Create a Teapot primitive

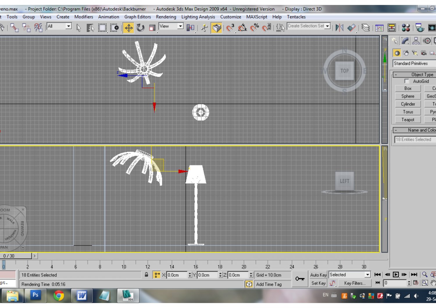coord(408,120)
